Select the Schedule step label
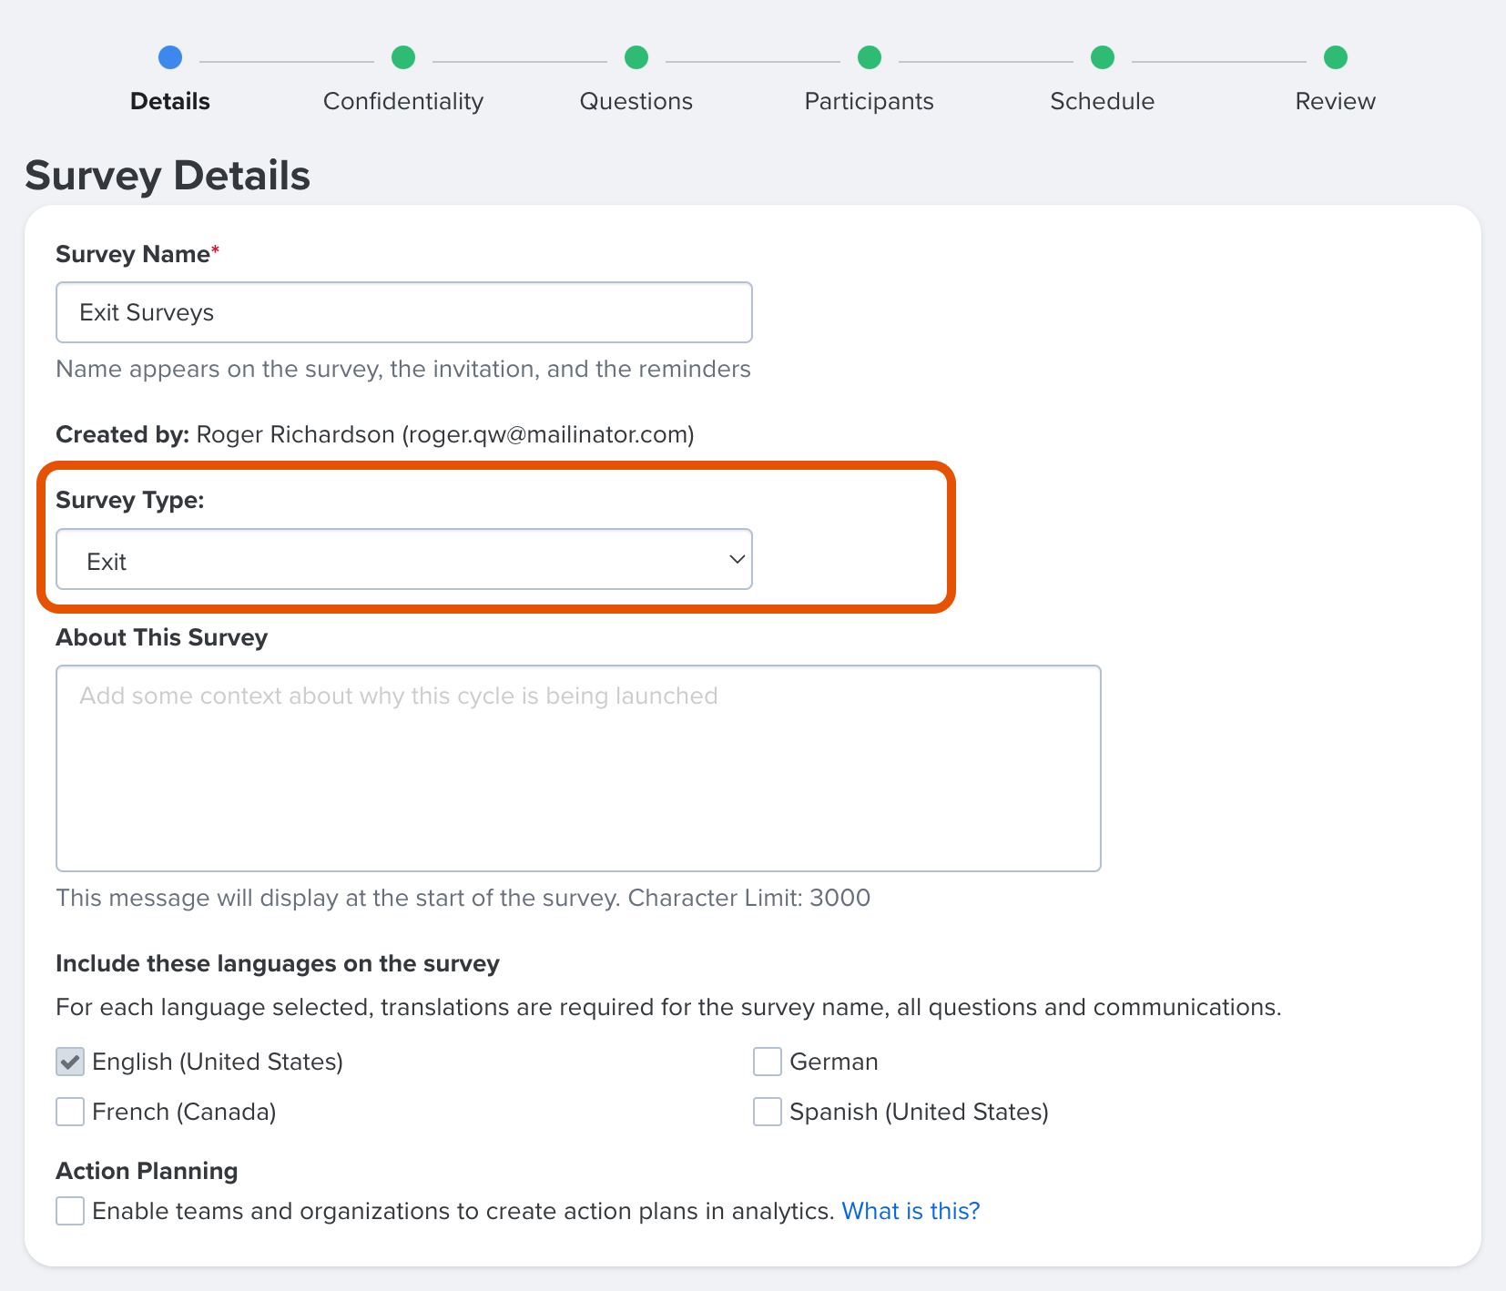This screenshot has height=1291, width=1506. click(1102, 101)
